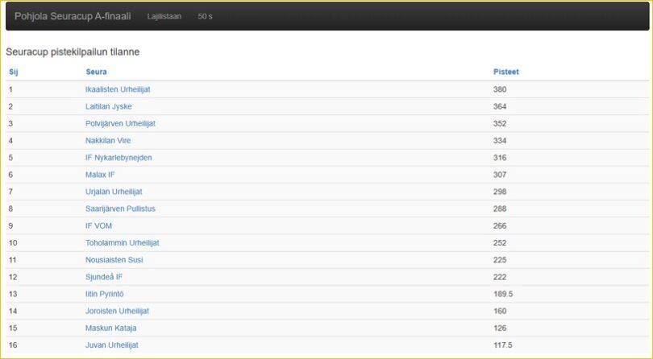Sort by the Pisteet column header
This screenshot has height=359, width=653.
(x=506, y=72)
